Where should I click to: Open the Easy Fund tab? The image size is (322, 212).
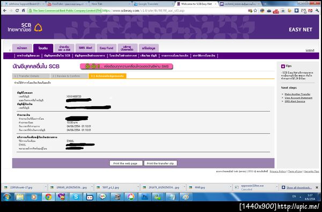pyautogui.click(x=106, y=48)
